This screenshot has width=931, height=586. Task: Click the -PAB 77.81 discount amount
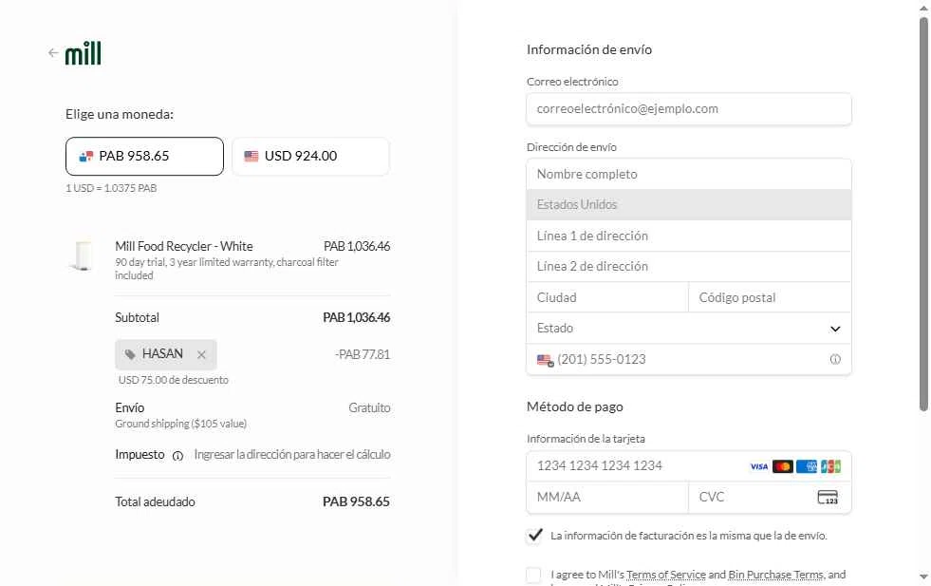click(363, 355)
